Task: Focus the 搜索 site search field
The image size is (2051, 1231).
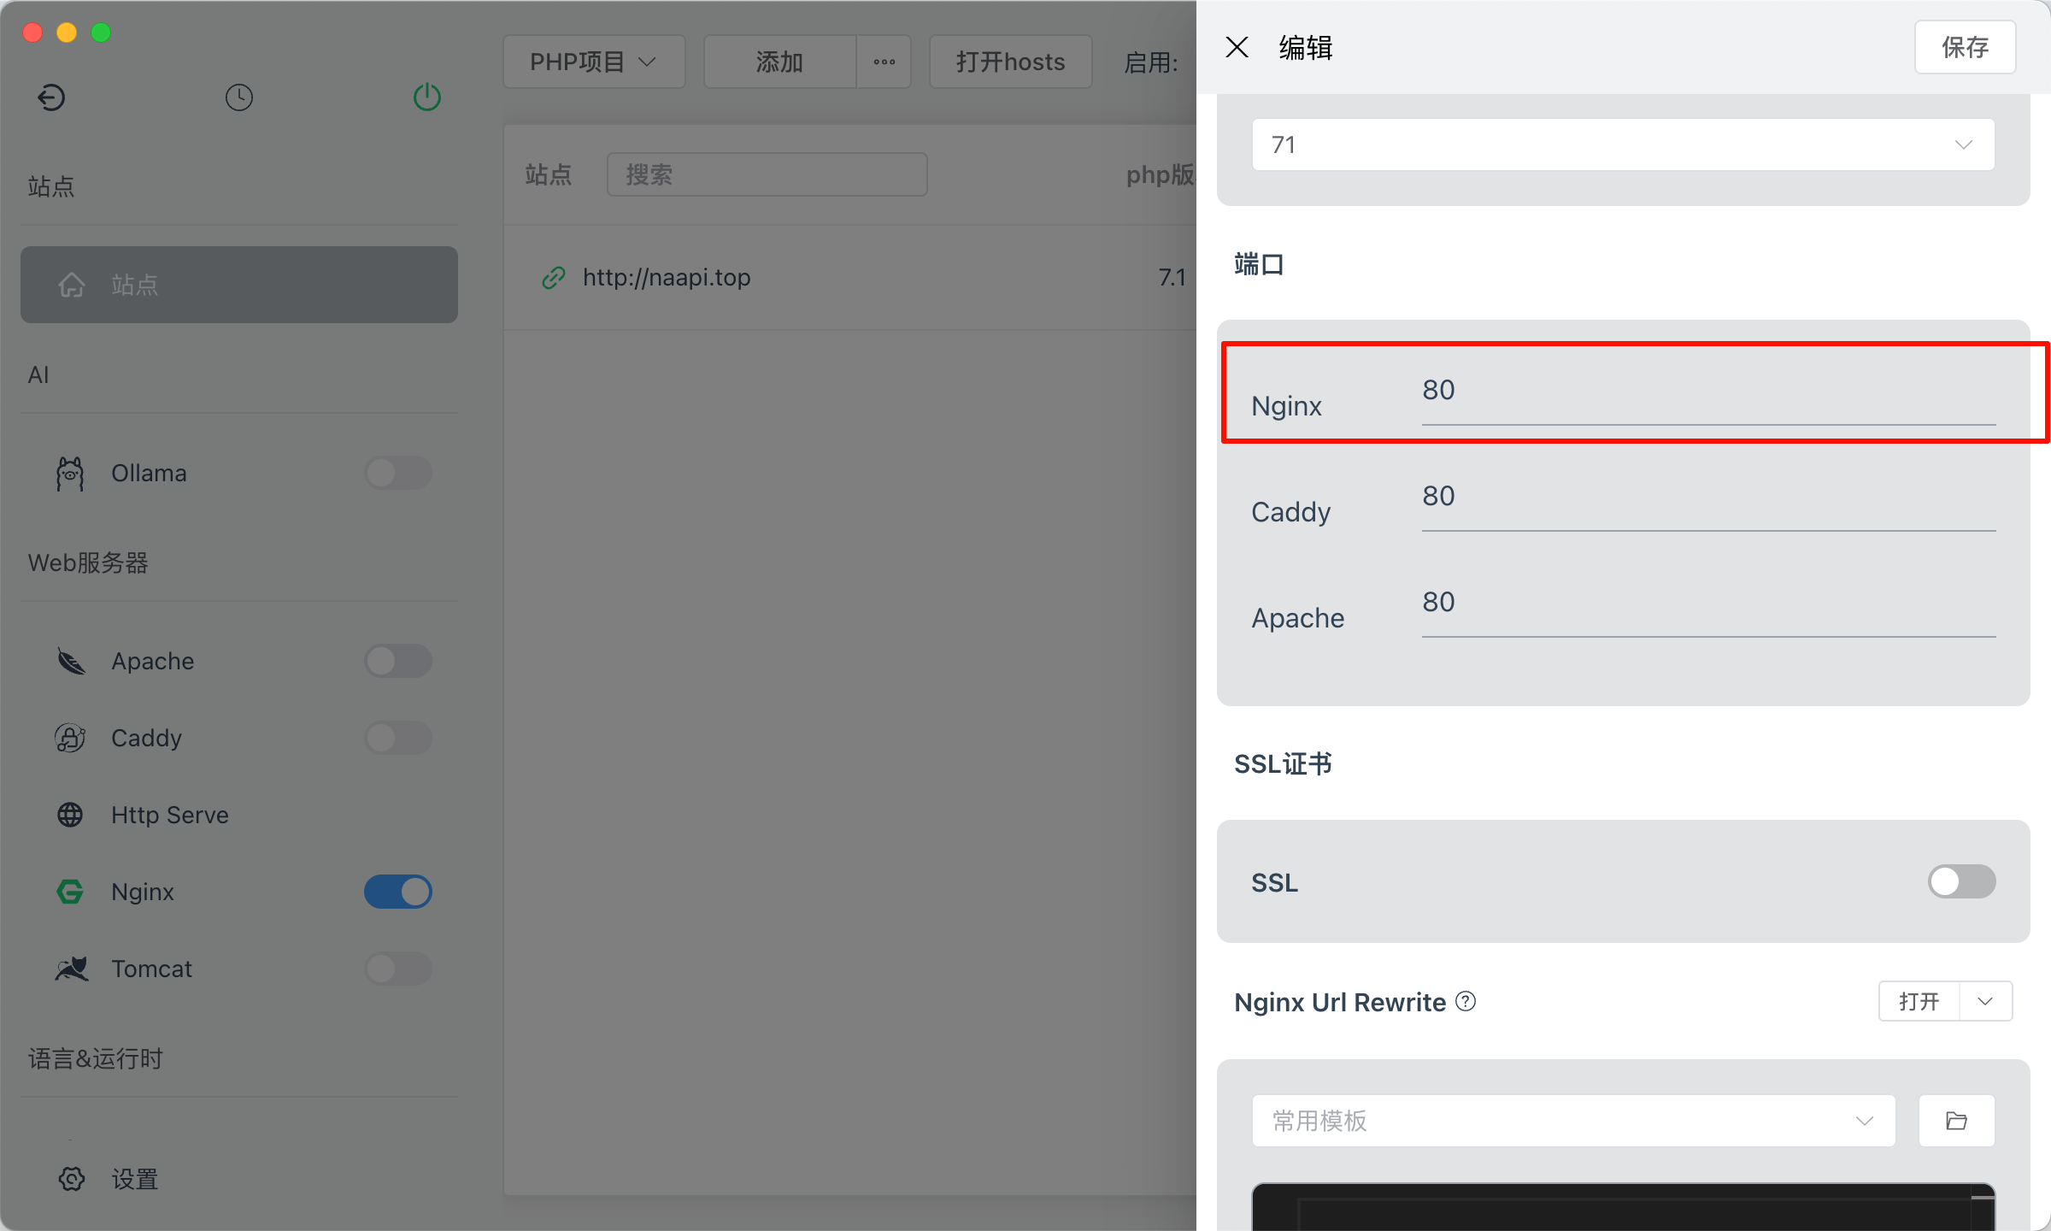Action: [x=767, y=174]
